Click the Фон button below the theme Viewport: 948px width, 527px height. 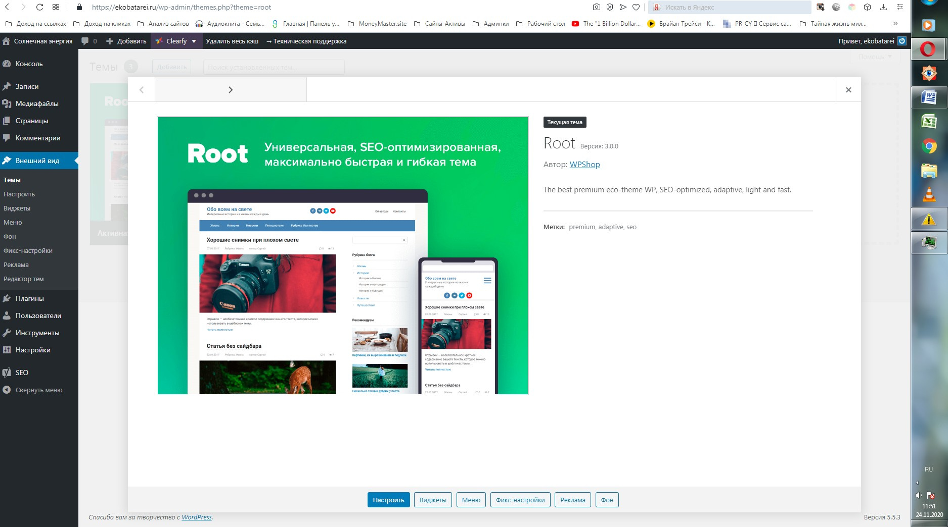pyautogui.click(x=607, y=500)
